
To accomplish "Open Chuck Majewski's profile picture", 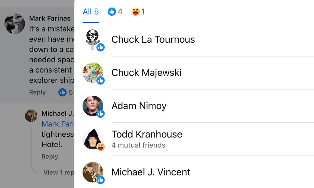I will [x=93, y=73].
